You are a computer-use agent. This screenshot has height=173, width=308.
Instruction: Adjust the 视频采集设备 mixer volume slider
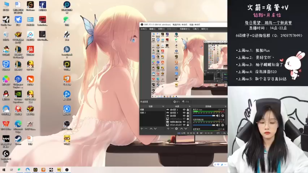coord(204,125)
